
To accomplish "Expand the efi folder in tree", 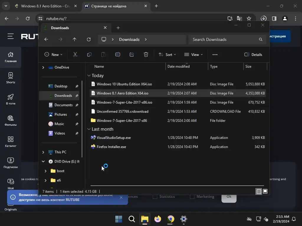I will [x=45, y=180].
